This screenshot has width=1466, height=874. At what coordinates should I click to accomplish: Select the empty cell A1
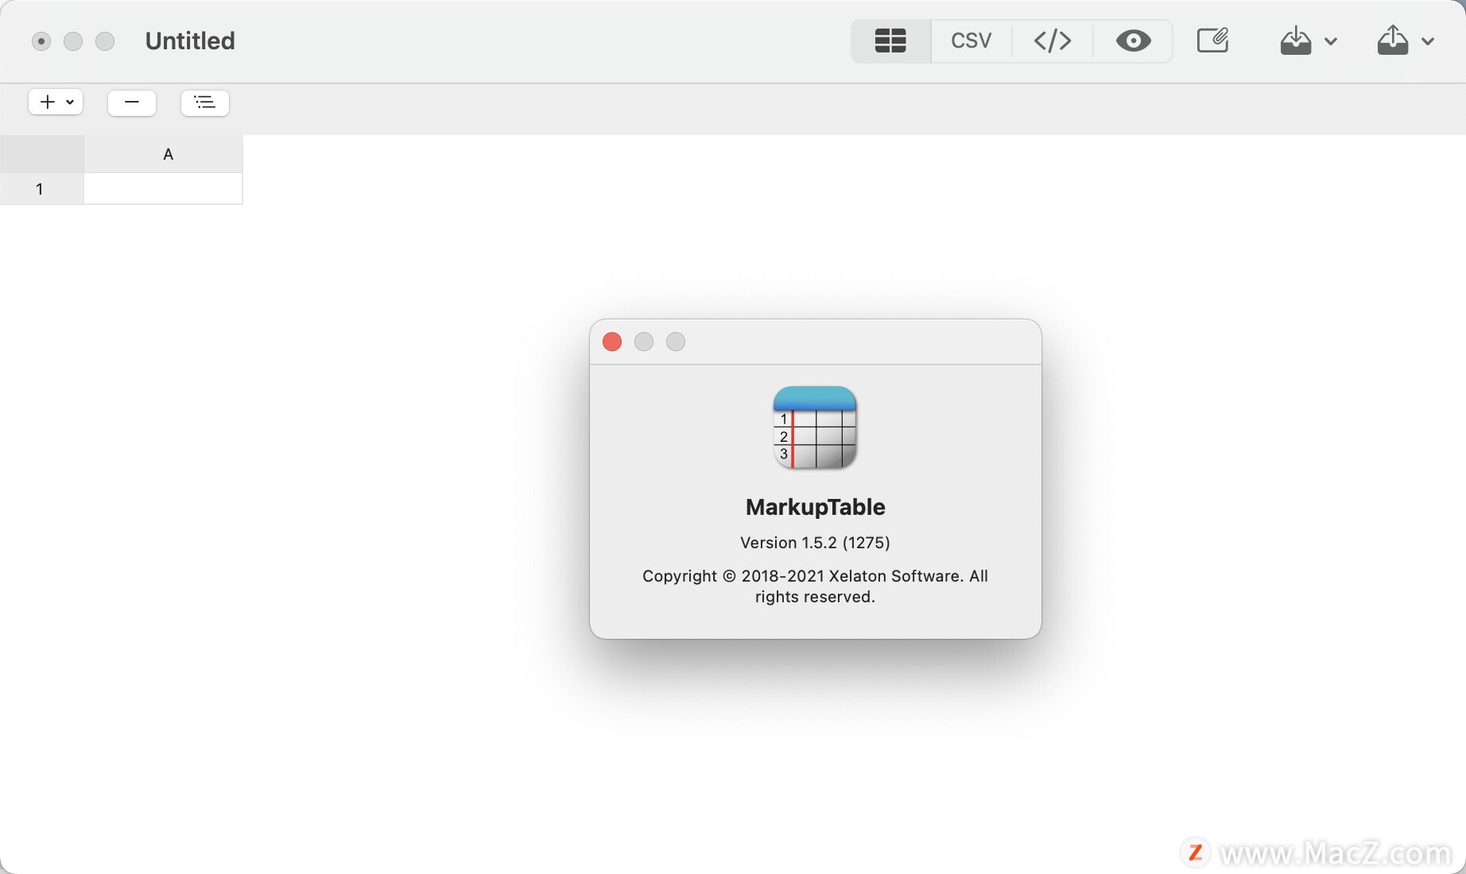tap(163, 188)
